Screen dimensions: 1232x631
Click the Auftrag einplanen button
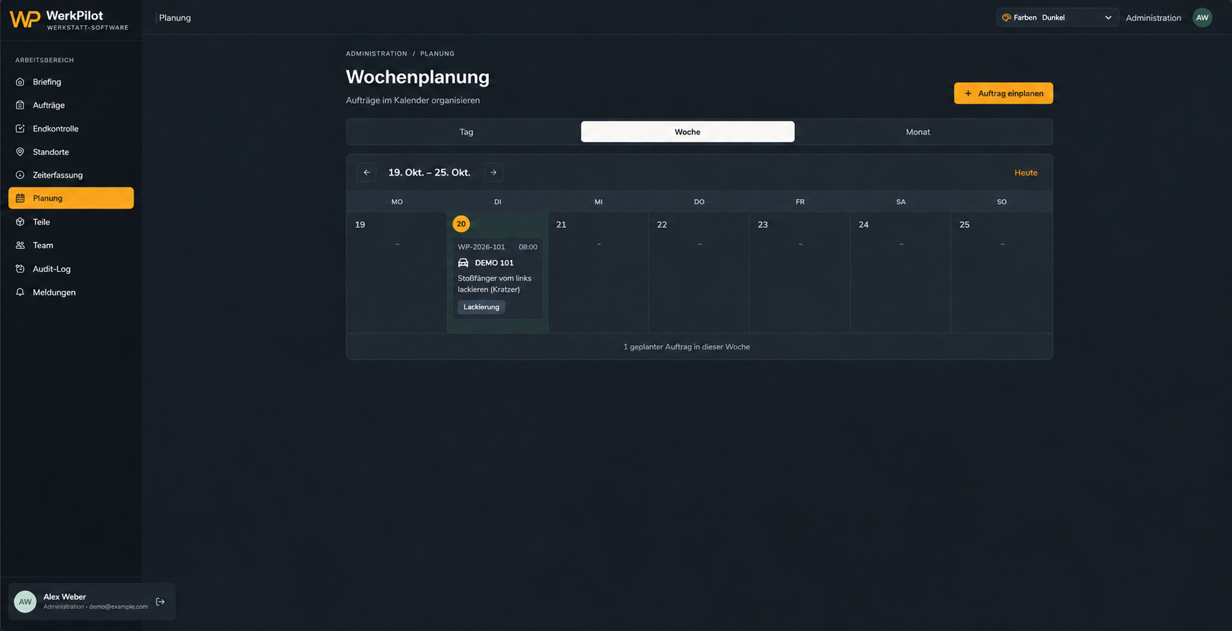click(1003, 93)
